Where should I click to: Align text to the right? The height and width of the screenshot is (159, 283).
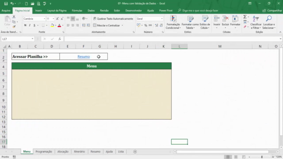77,26
